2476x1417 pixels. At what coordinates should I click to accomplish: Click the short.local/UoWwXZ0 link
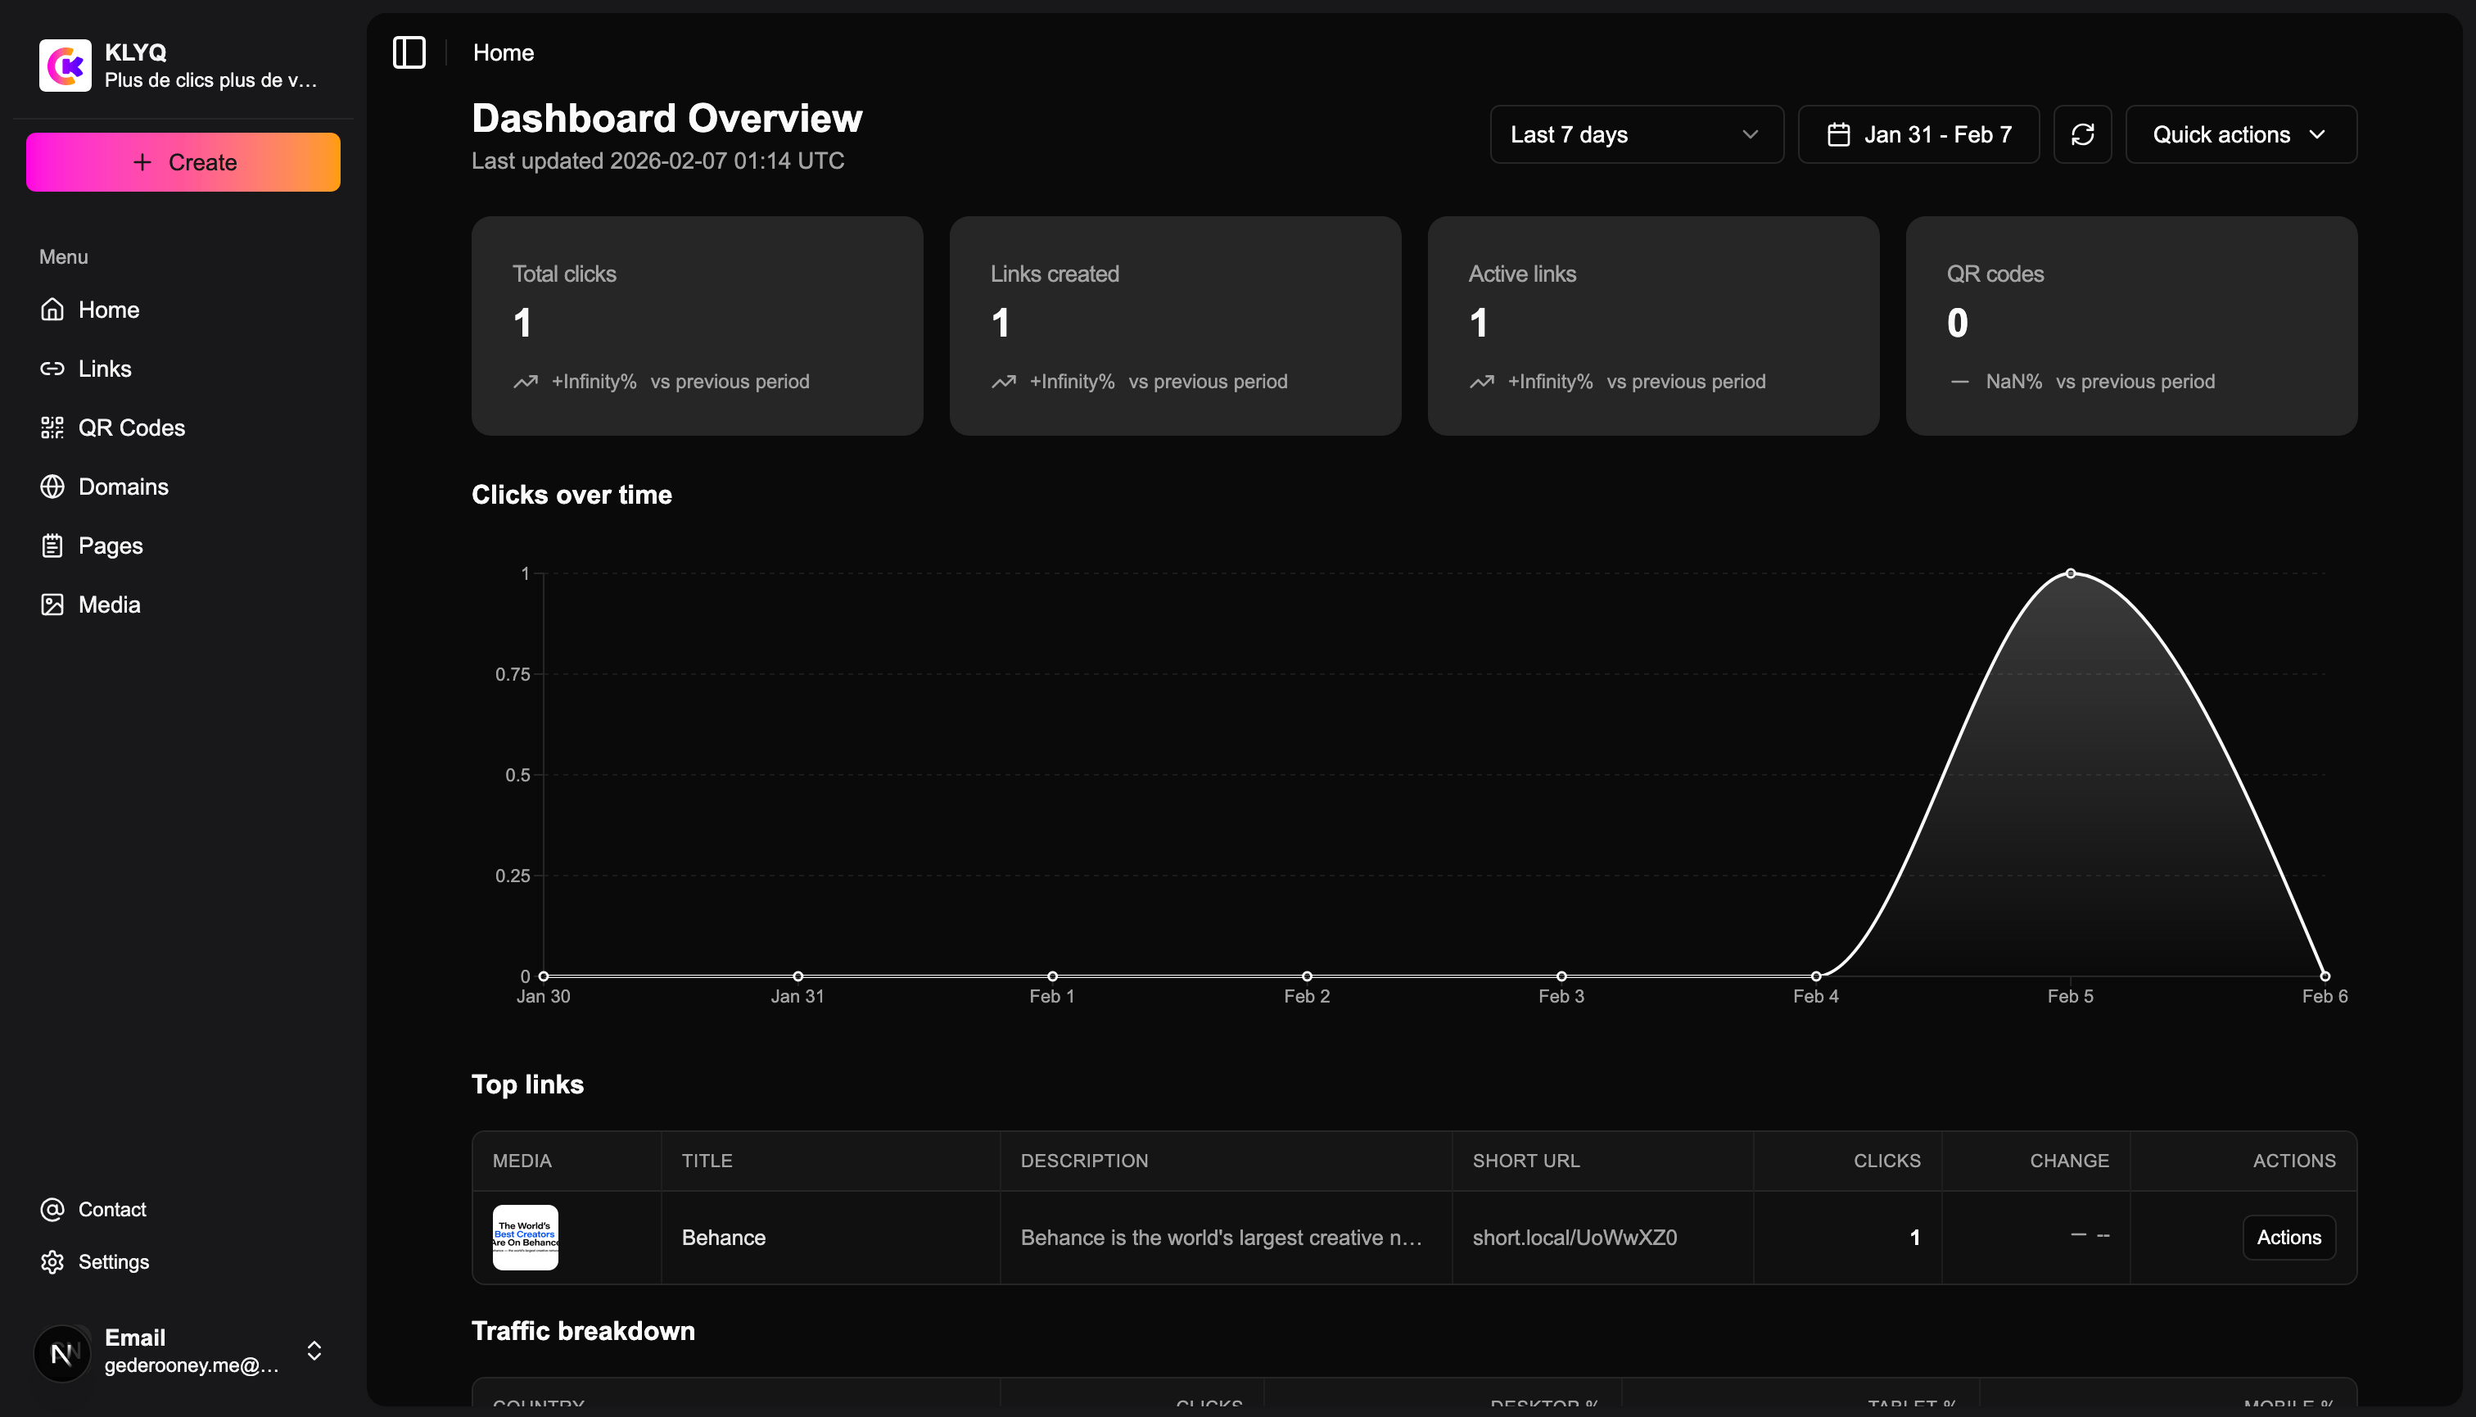pyautogui.click(x=1575, y=1237)
